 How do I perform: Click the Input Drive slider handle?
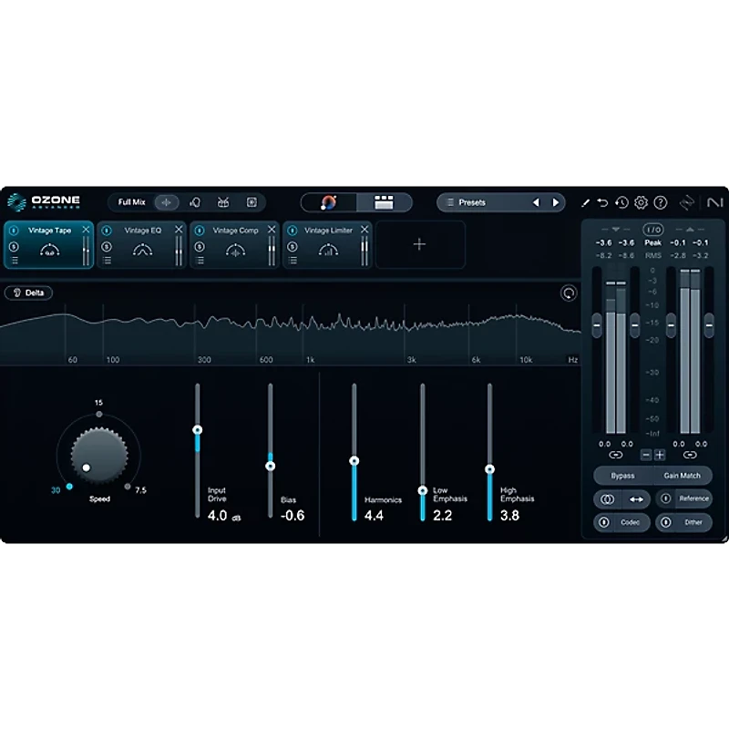click(x=198, y=429)
